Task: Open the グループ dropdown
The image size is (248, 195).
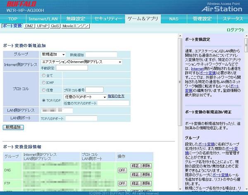Action: click(x=53, y=54)
